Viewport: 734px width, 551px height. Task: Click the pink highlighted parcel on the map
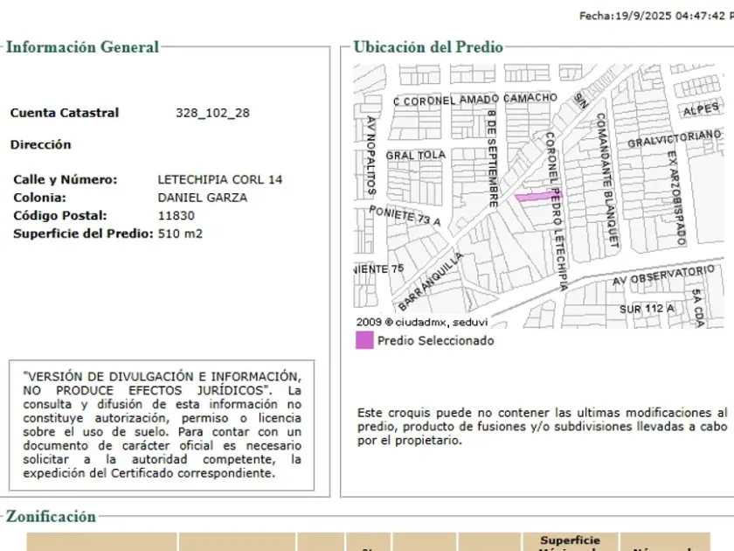[x=535, y=197]
